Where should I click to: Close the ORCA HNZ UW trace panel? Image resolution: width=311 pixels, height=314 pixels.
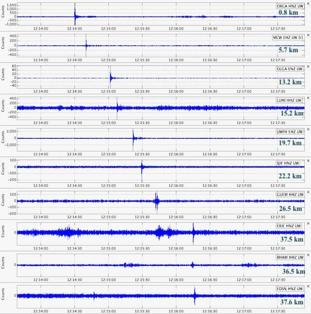[x=308, y=4]
